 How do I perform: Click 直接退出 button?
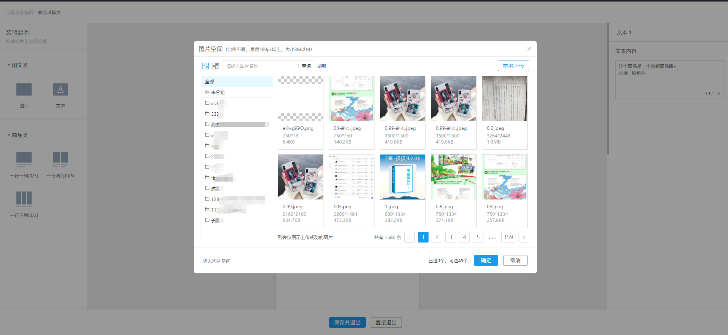[x=386, y=322]
